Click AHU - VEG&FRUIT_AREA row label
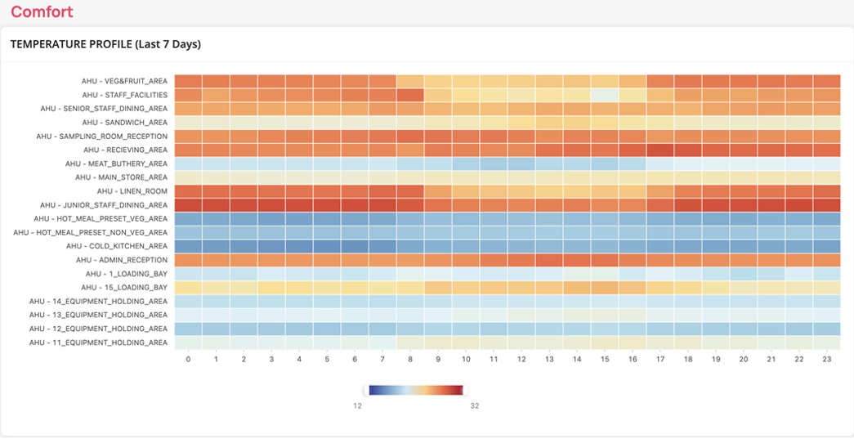Image resolution: width=854 pixels, height=439 pixels. [x=125, y=81]
